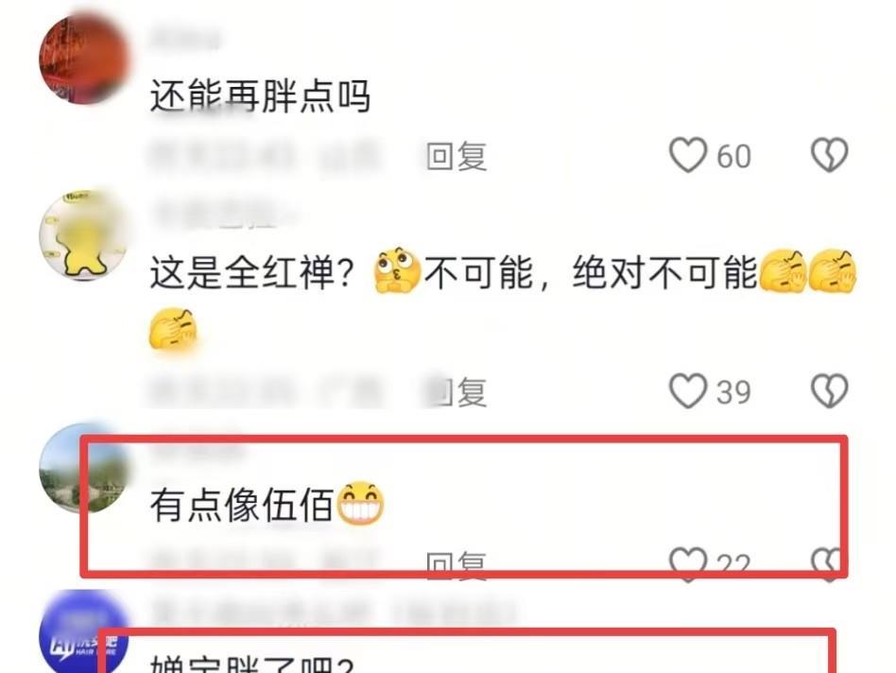The height and width of the screenshot is (673, 896).
Task: Select the 还能再胖点吗 comment text
Action: [x=261, y=95]
